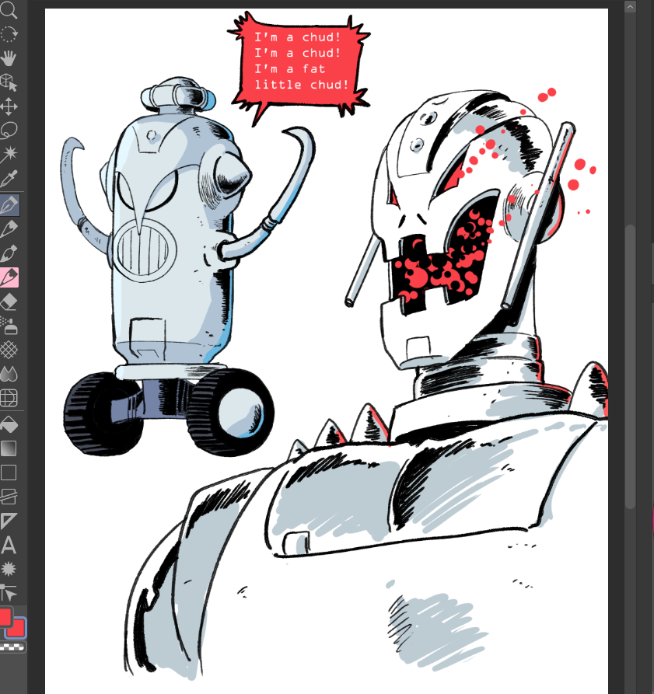Select the Lasso selection tool
This screenshot has width=654, height=694.
point(9,130)
